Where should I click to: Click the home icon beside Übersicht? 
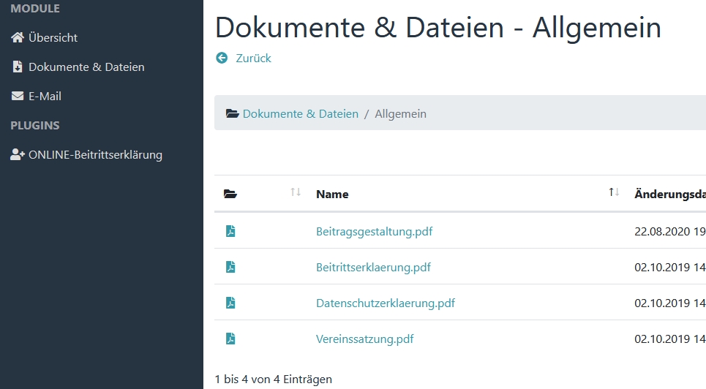pyautogui.click(x=18, y=37)
